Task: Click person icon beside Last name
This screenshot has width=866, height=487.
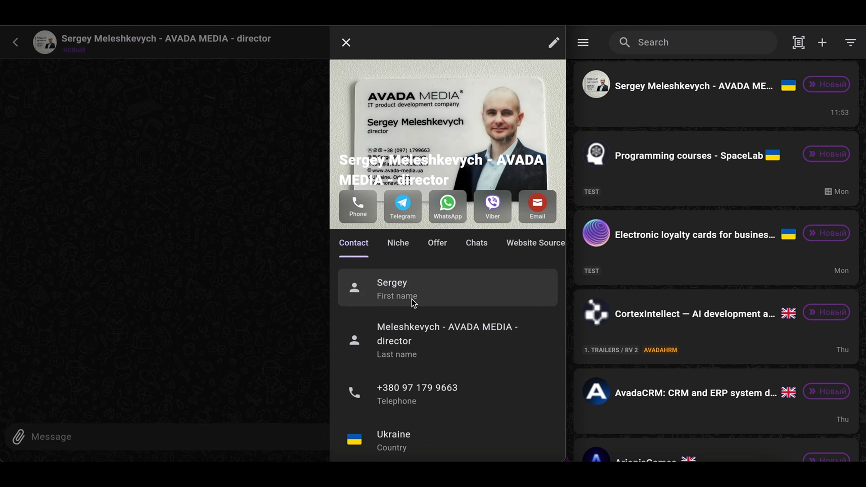Action: click(x=355, y=340)
